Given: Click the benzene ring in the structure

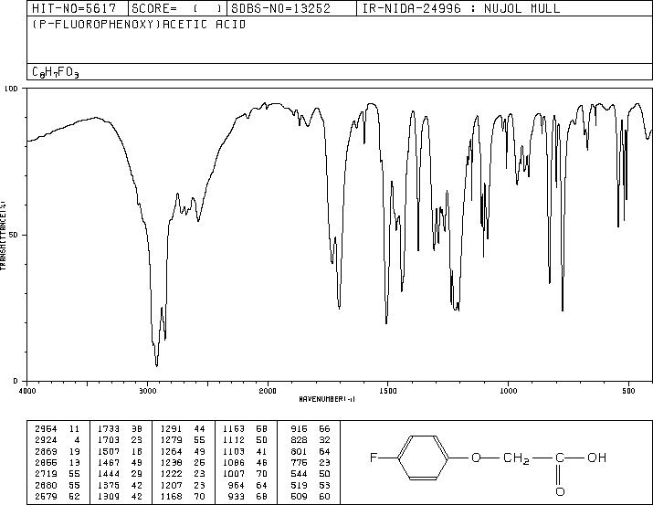Looking at the screenshot, I should pyautogui.click(x=424, y=458).
